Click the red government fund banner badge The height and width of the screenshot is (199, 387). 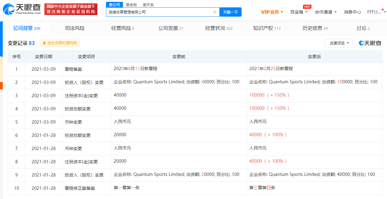coord(71,9)
